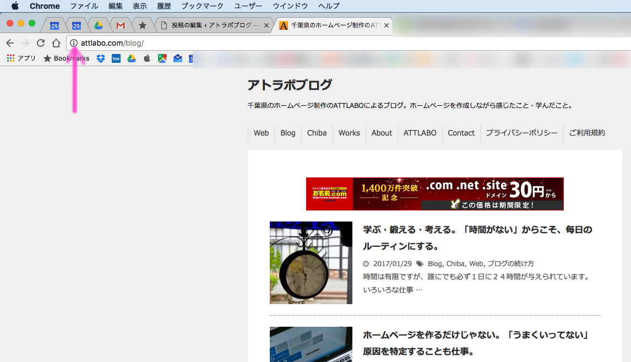This screenshot has width=631, height=362.
Task: Go to the Home page icon
Action: point(56,42)
